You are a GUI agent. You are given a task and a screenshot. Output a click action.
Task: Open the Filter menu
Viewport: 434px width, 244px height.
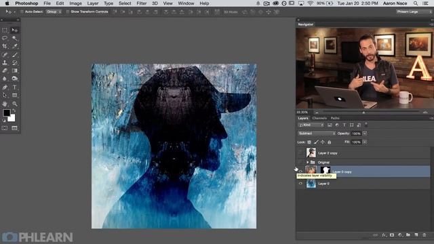coord(141,3)
